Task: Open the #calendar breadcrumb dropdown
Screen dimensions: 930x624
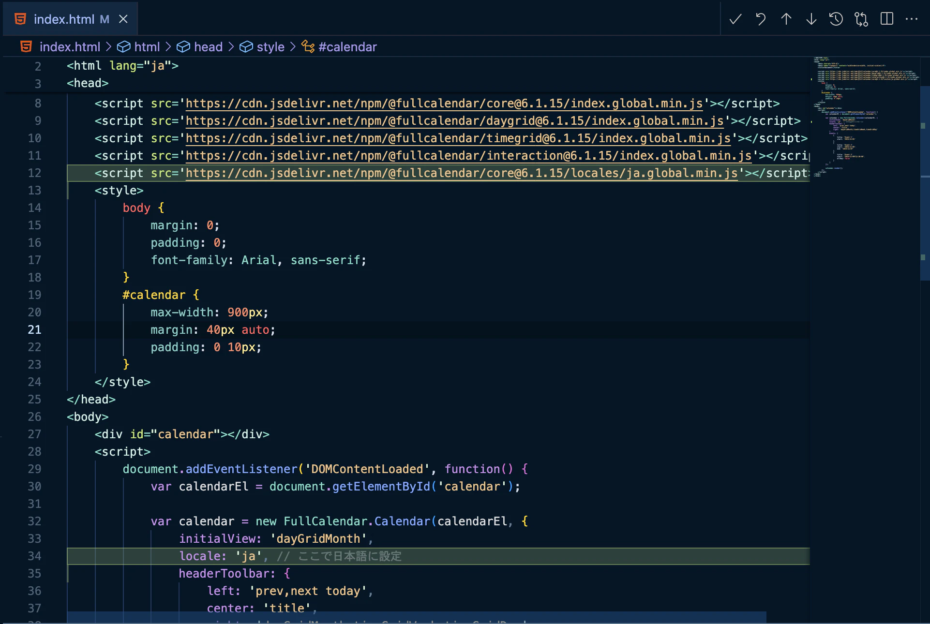Action: tap(347, 47)
